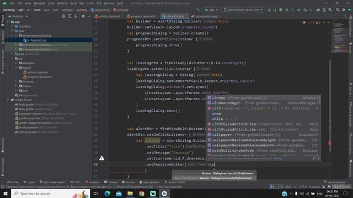Viewport: 353px width, 198px height.
Task: Click the Sync Project with Gradle icon
Action: click(318, 10)
